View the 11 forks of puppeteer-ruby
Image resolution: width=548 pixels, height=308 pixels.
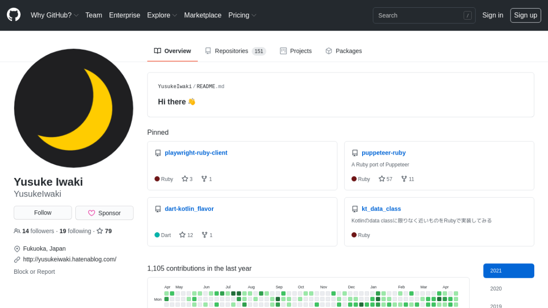coord(408,179)
